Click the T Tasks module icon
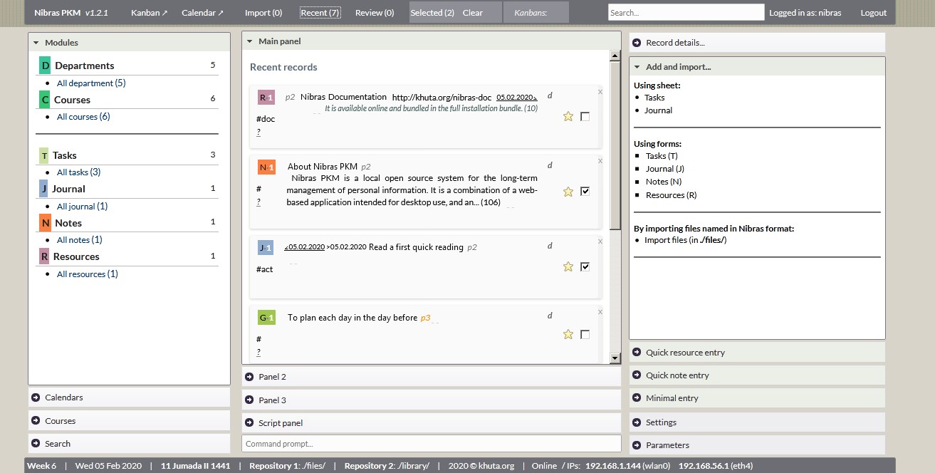 [44, 155]
